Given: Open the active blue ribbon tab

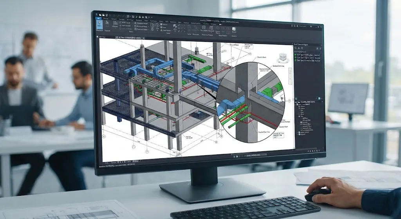Looking at the screenshot, I should [x=99, y=18].
